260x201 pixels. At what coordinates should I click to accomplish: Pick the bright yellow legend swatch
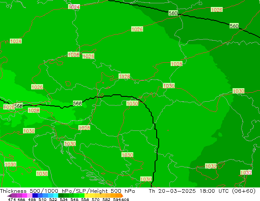(x=87, y=196)
